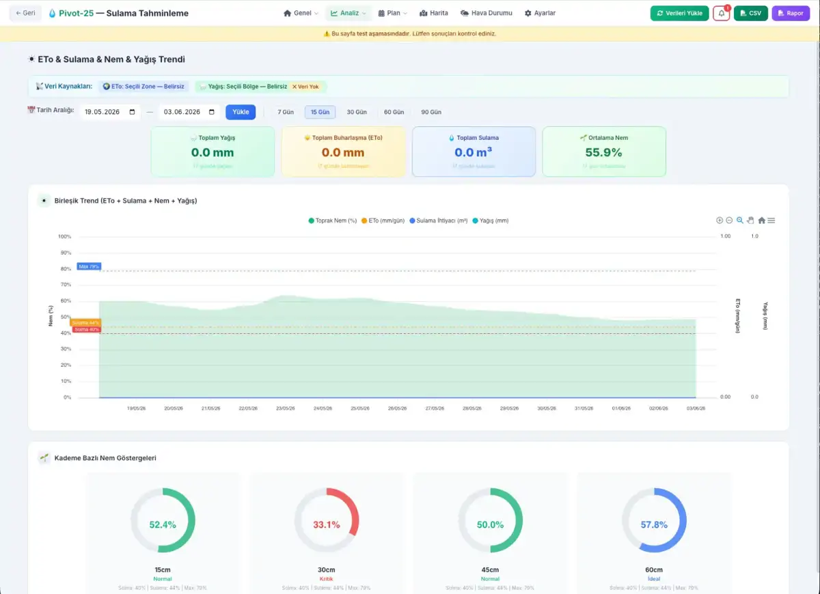Open the Harita page
The image size is (820, 594).
434,13
